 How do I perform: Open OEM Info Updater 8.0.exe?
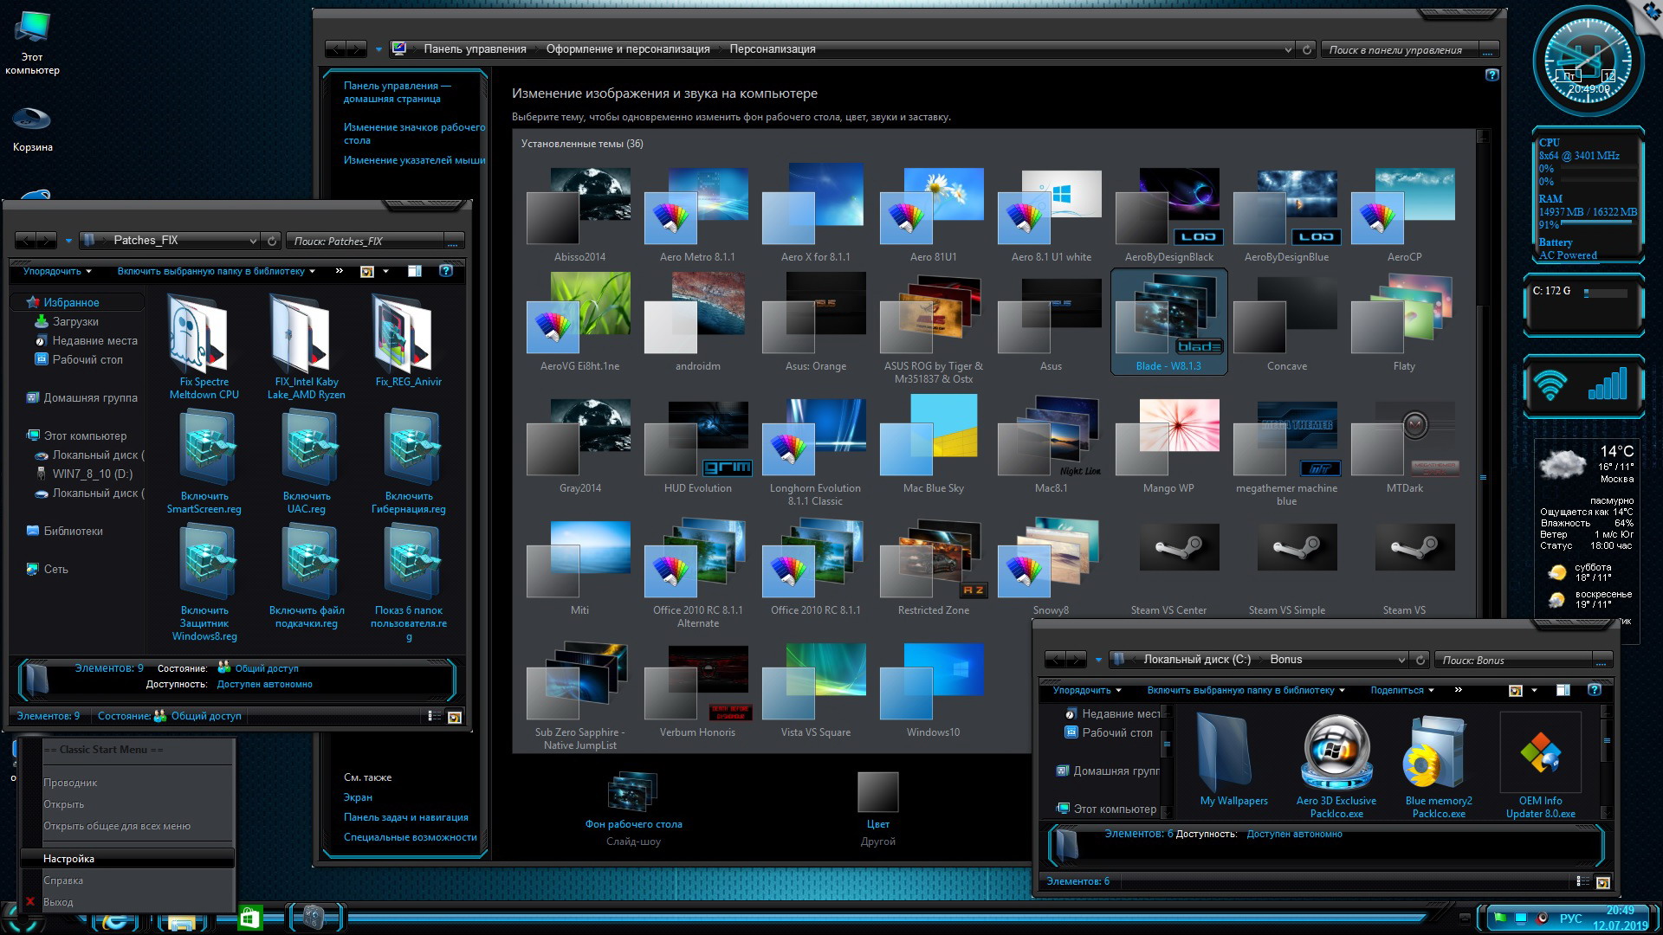(1540, 753)
